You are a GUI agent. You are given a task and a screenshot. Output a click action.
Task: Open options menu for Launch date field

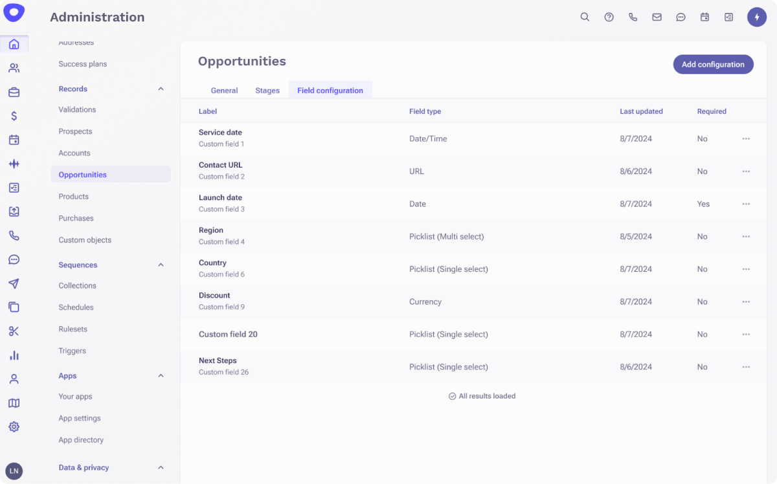coord(746,203)
